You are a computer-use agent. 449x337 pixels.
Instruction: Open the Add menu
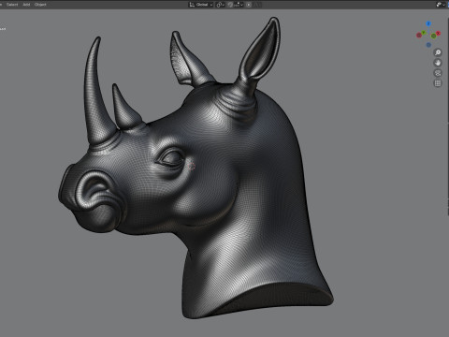click(x=26, y=5)
